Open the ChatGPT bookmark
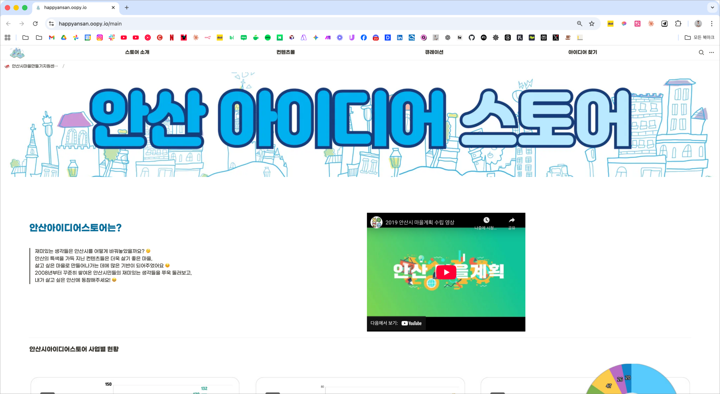The height and width of the screenshot is (394, 720). pos(448,37)
